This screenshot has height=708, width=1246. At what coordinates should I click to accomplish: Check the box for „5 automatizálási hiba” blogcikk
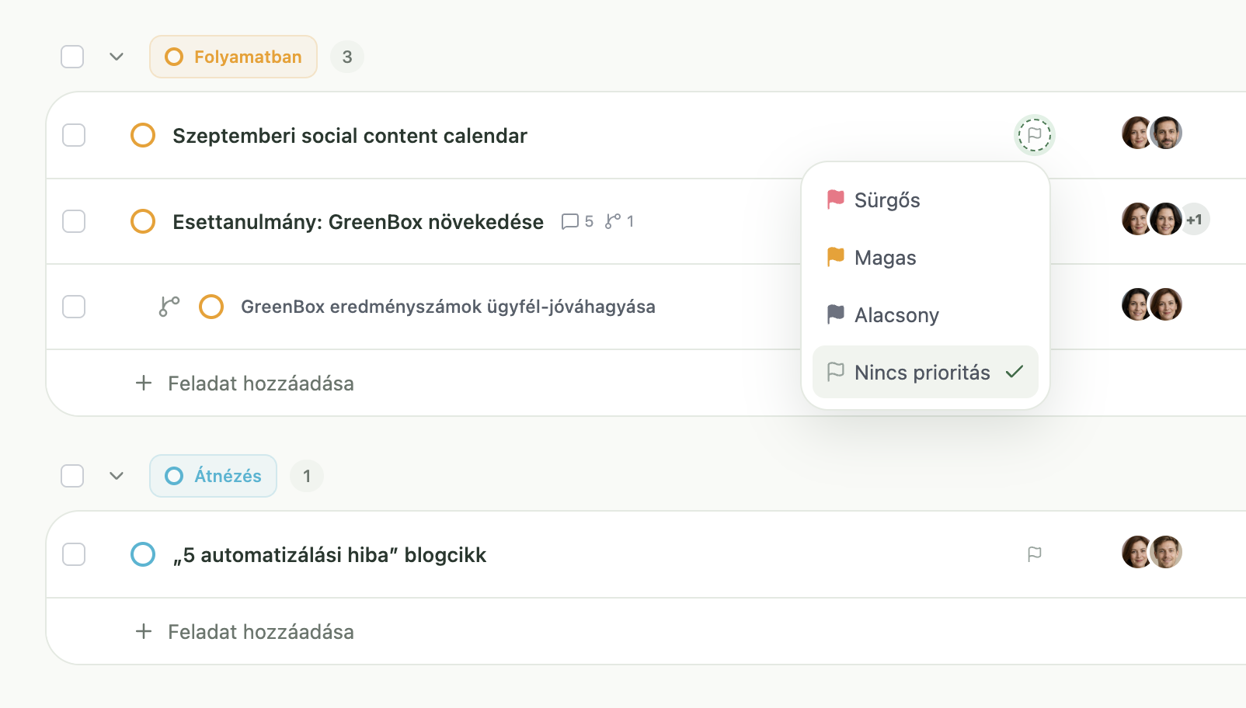pos(74,554)
